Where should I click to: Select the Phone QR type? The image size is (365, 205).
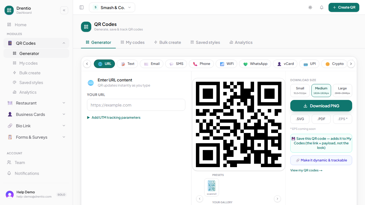tap(202, 64)
